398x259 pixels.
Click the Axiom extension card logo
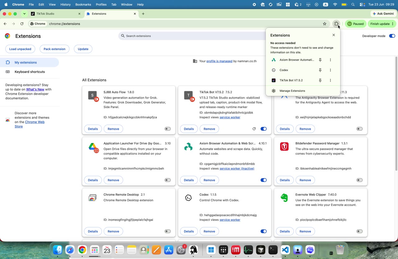(188, 147)
